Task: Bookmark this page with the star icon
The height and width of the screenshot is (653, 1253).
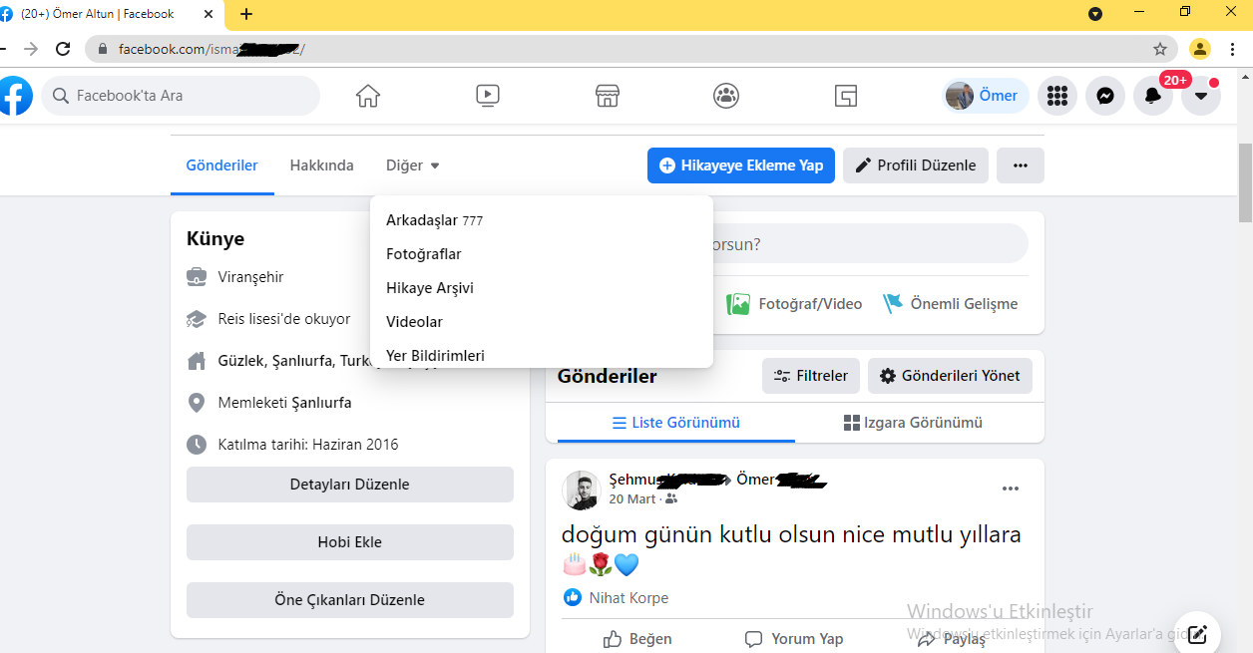Action: [x=1160, y=49]
